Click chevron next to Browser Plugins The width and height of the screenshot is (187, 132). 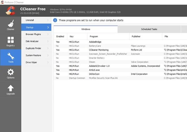pos(48,34)
